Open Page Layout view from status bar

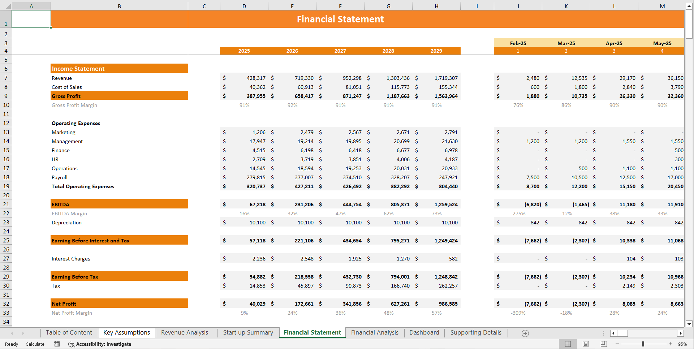pos(586,344)
